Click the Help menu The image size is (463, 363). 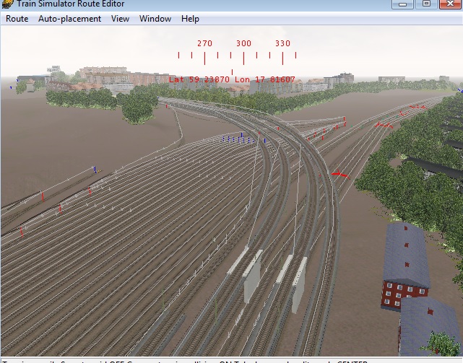190,19
